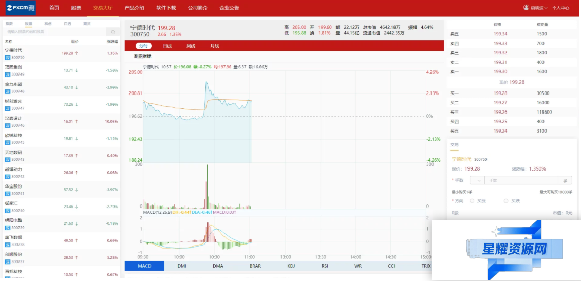Select the RSI indicator tab

tap(325, 266)
